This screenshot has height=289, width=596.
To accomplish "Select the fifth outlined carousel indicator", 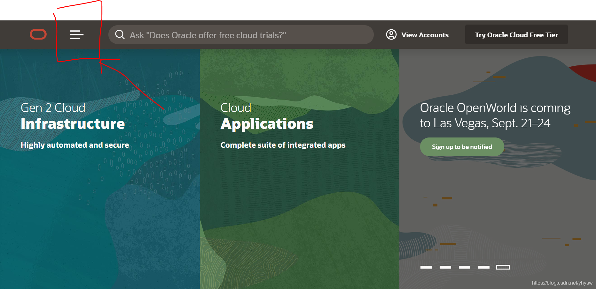I will 503,267.
